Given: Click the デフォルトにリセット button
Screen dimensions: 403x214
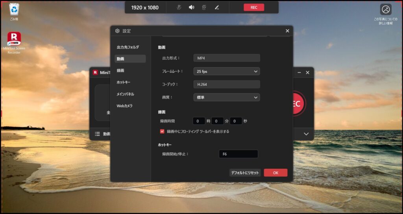Looking at the screenshot, I should coord(245,173).
